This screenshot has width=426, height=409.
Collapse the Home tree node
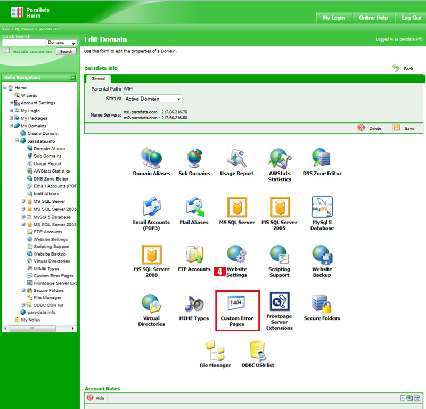pyautogui.click(x=5, y=87)
